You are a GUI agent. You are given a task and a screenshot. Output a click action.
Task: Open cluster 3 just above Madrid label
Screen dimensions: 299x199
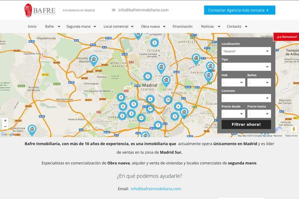pos(148,77)
